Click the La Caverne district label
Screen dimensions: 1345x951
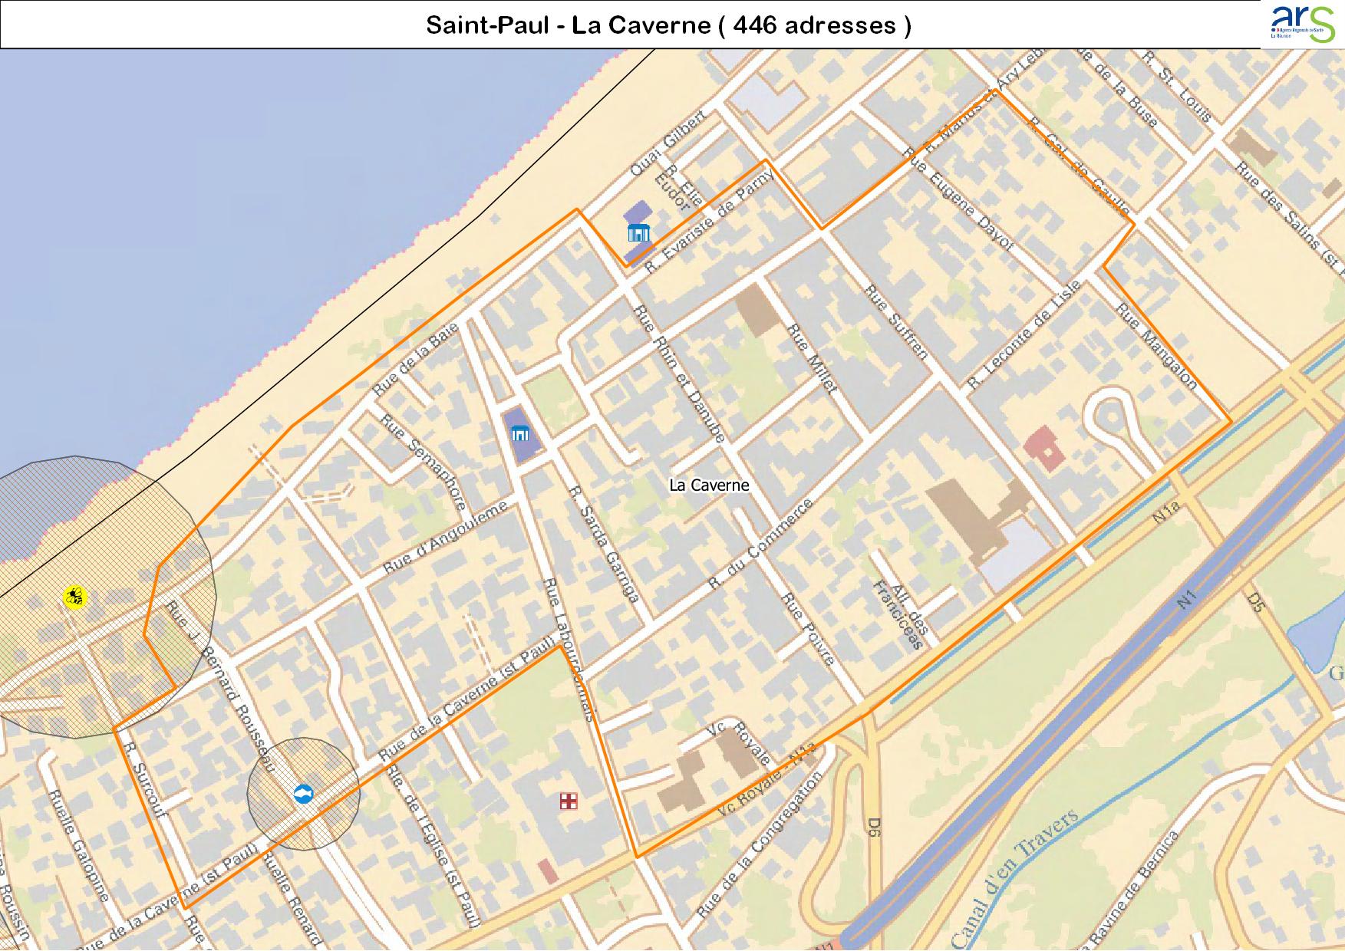709,485
